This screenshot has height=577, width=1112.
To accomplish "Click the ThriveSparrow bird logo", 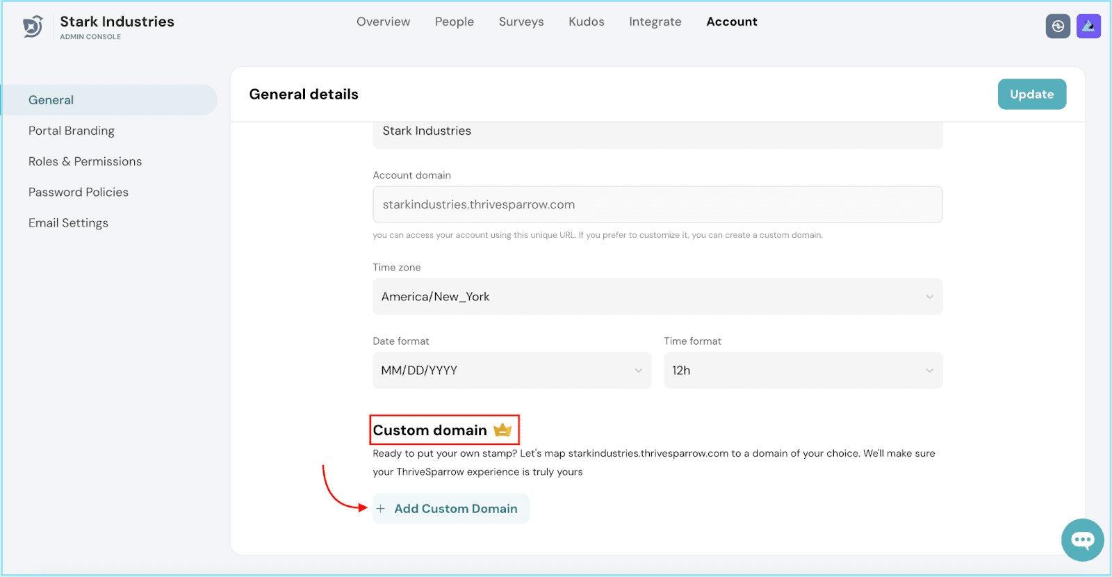I will (x=33, y=26).
